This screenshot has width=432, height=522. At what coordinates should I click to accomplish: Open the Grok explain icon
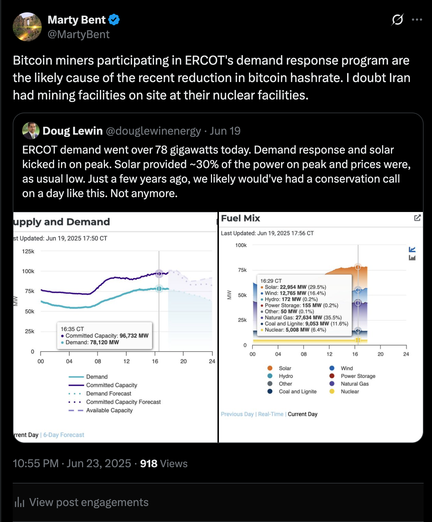click(397, 20)
